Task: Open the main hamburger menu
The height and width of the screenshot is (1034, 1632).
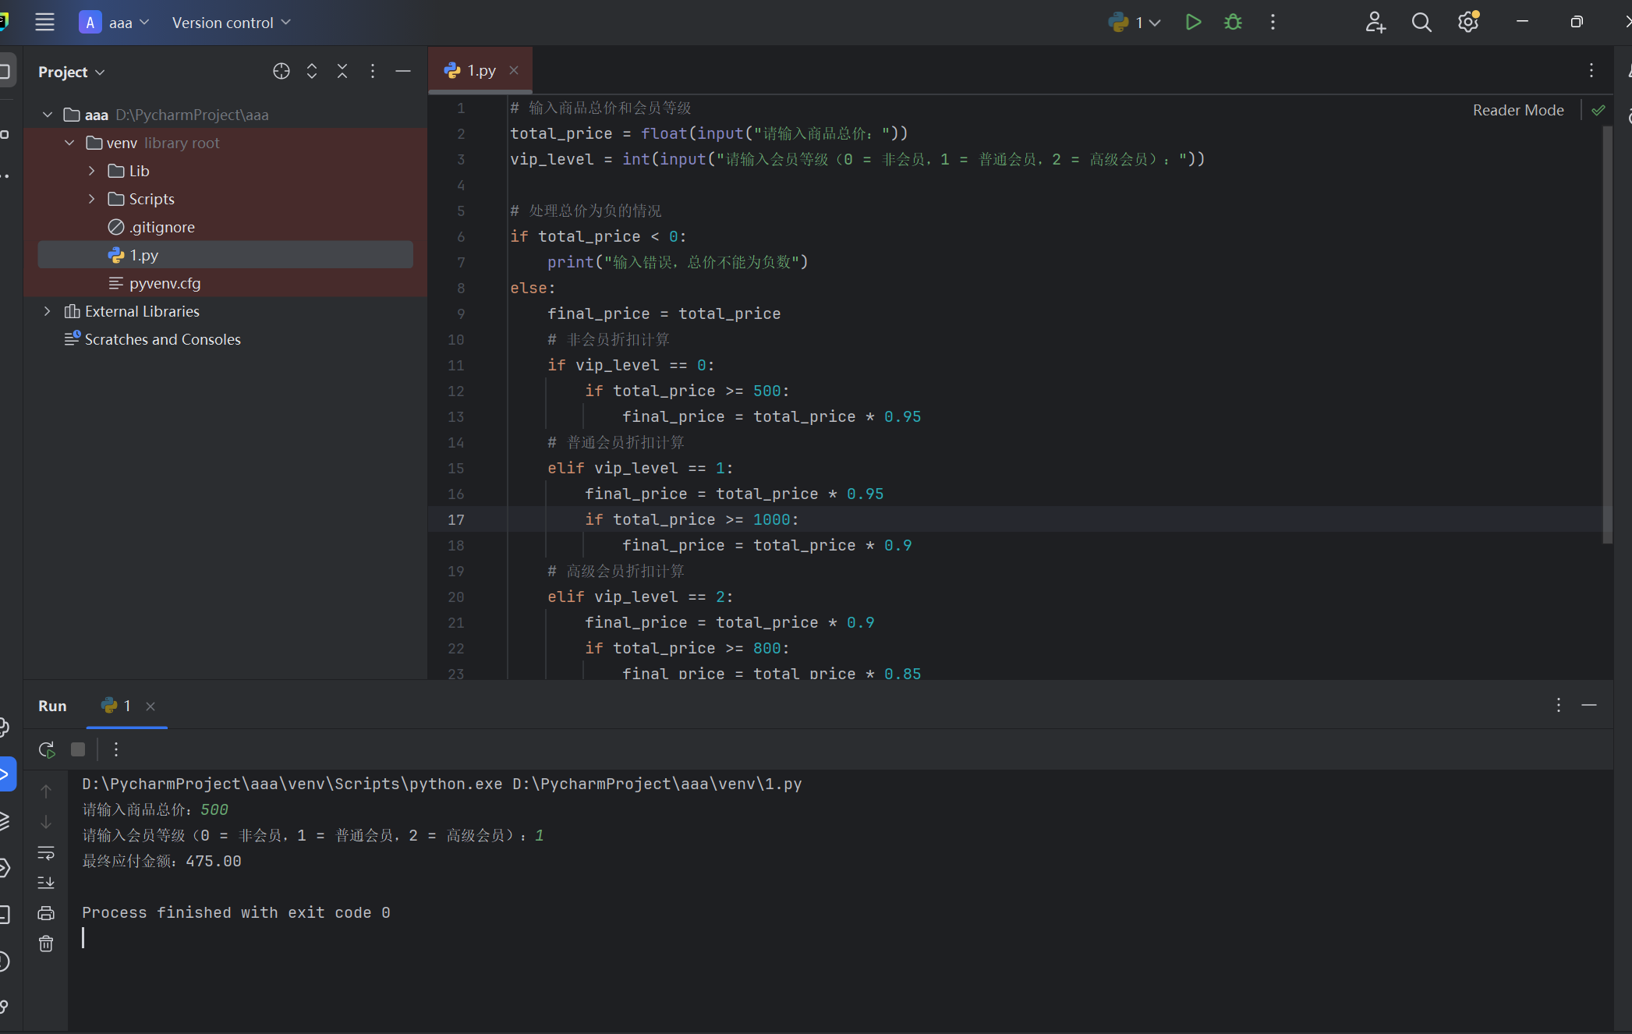Action: tap(44, 23)
